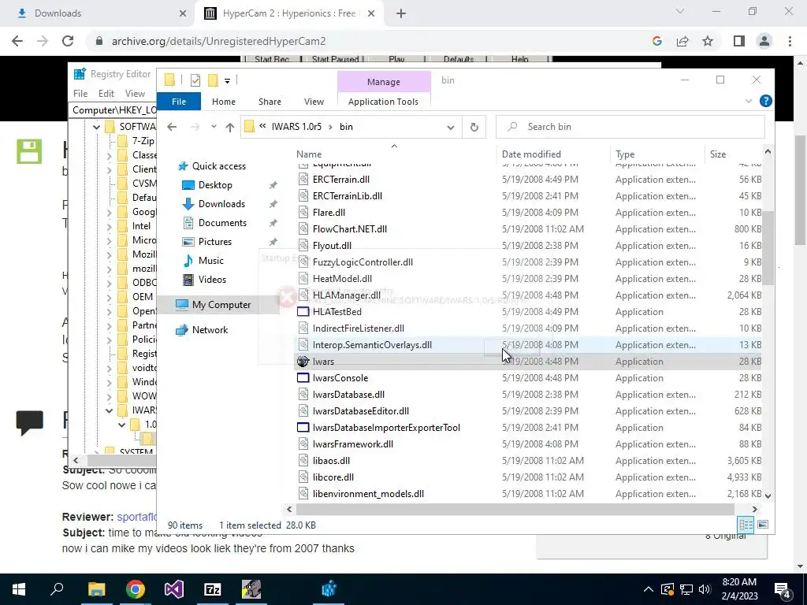Open the HLATestBed application file
807x605 pixels.
tap(337, 312)
